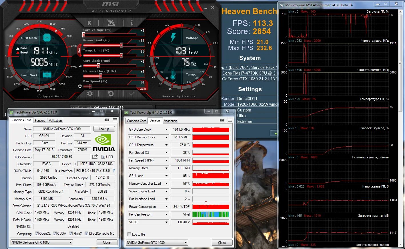Export BIOS with the share arrow icon
405x249 pixels.
[x=95, y=157]
